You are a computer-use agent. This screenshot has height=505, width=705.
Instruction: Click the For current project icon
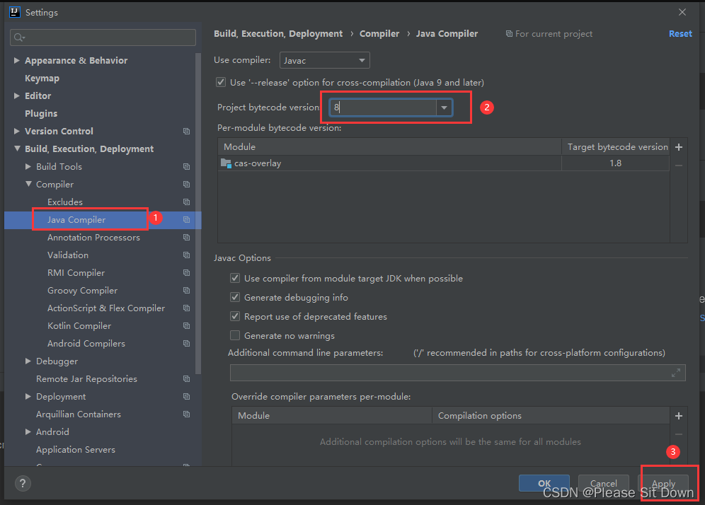[x=509, y=34]
